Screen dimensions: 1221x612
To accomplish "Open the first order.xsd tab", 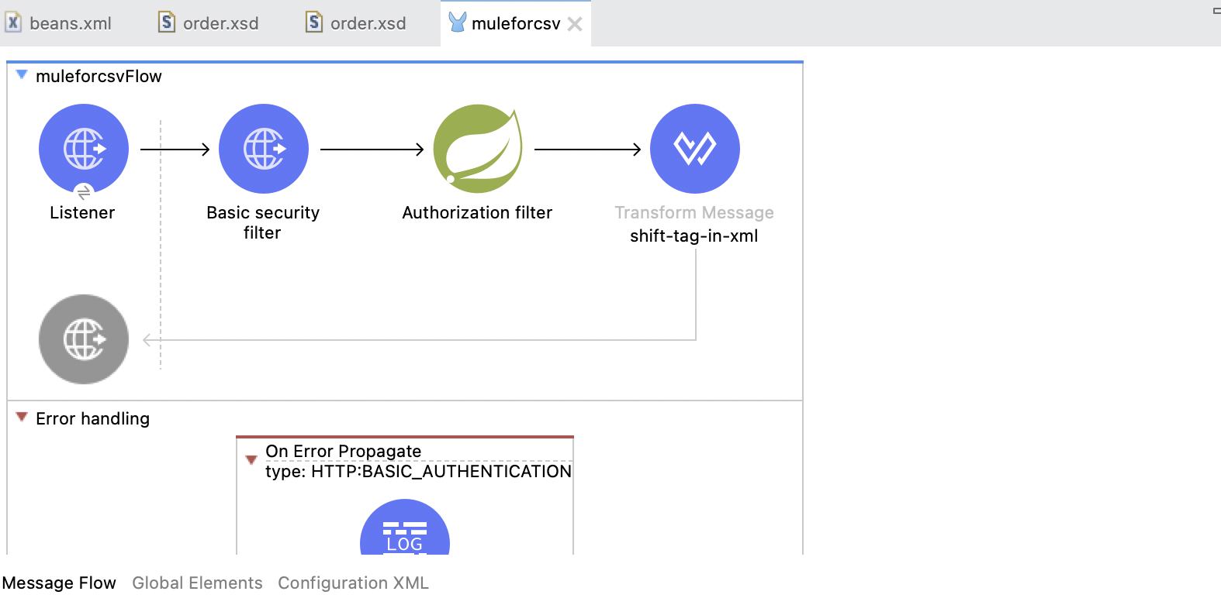I will pyautogui.click(x=209, y=23).
